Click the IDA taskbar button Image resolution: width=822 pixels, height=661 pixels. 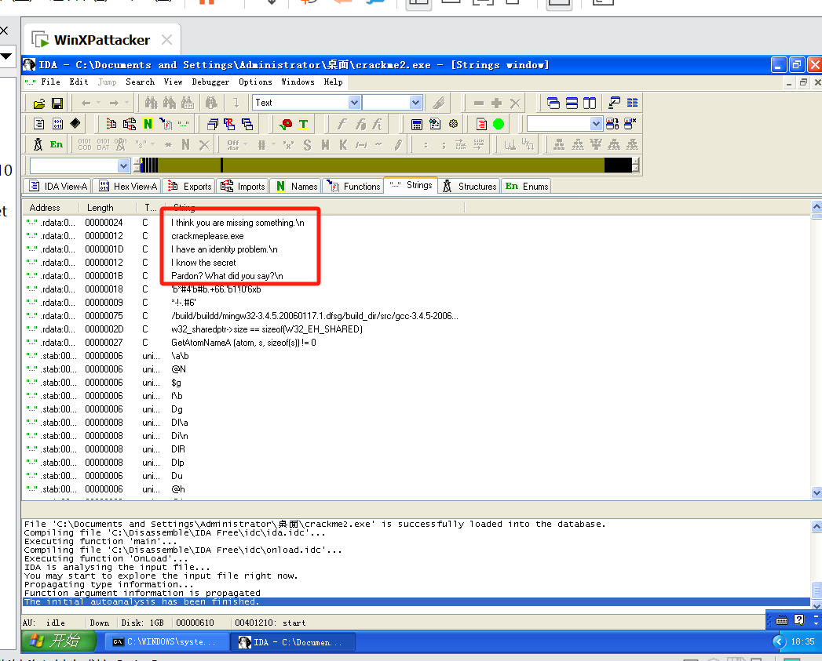click(293, 641)
